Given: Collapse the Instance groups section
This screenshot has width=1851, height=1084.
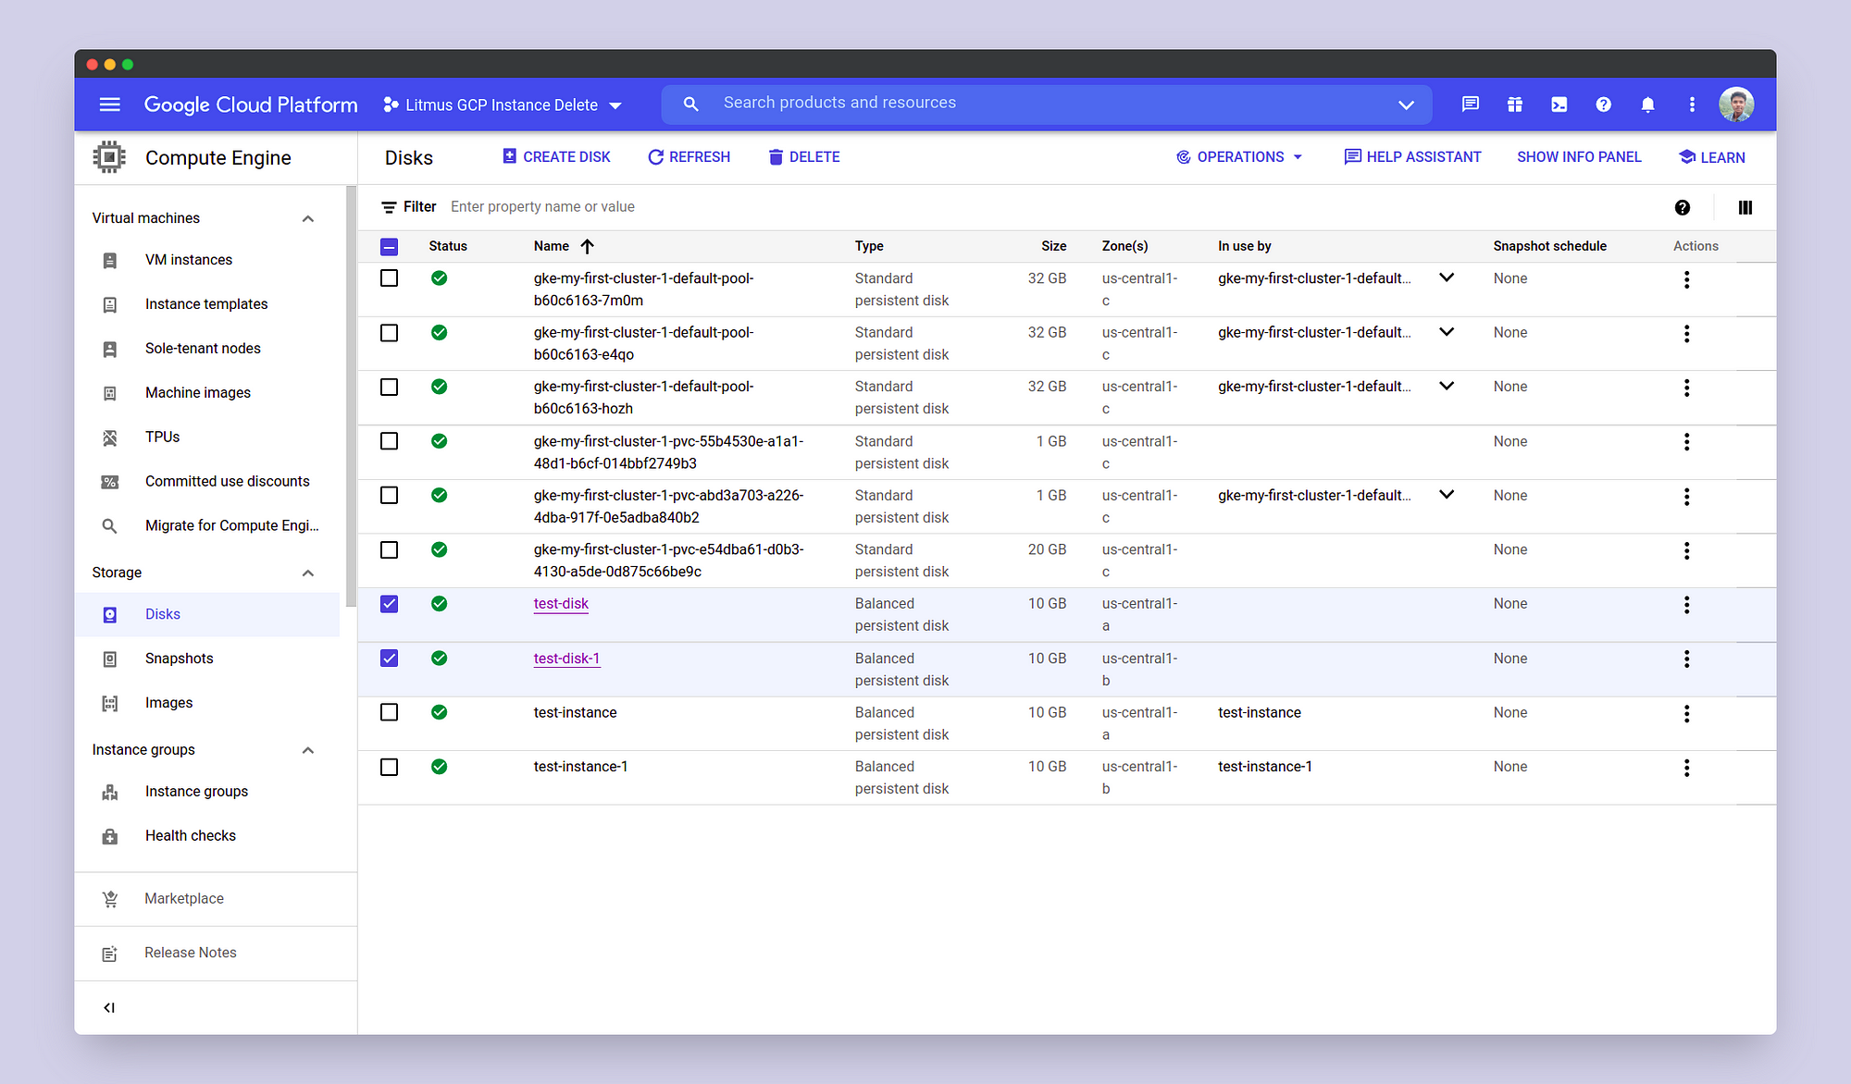Looking at the screenshot, I should click(308, 750).
